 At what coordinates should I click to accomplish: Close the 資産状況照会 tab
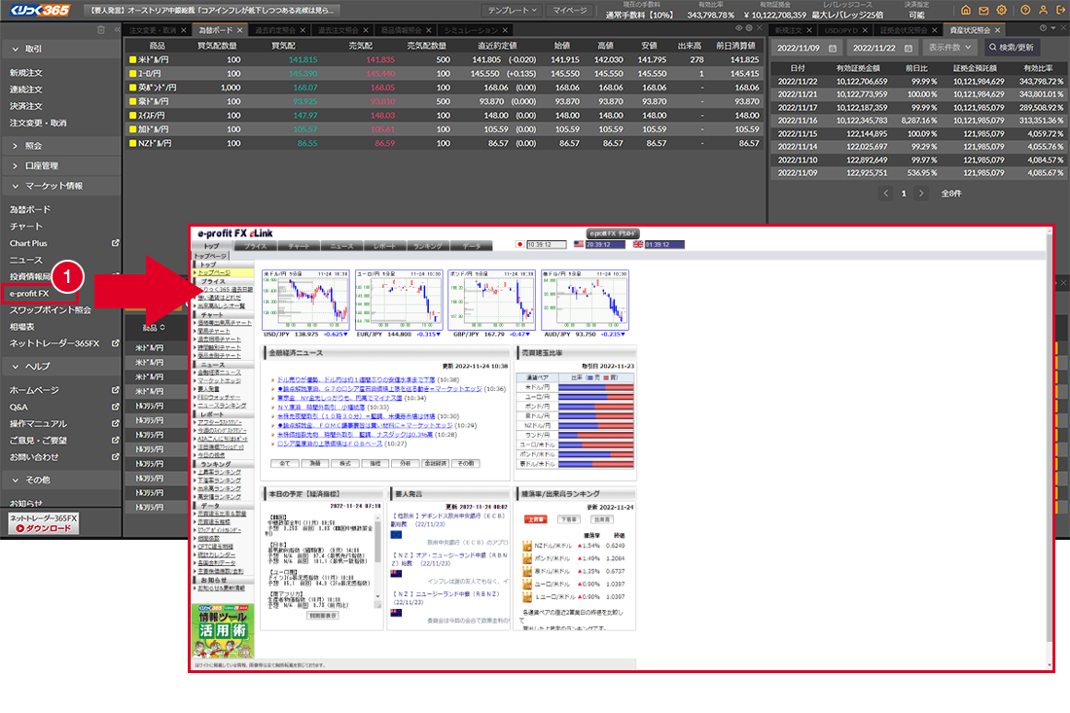998,31
